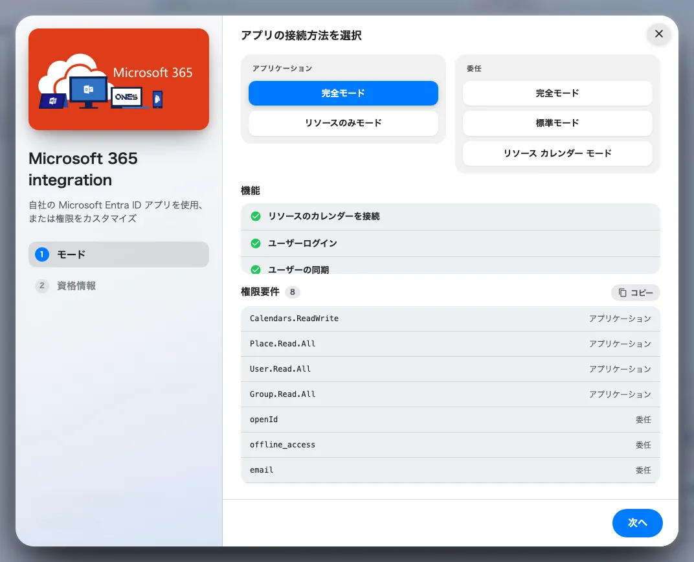Select application 完全モード option
This screenshot has height=562, width=694.
click(x=343, y=93)
